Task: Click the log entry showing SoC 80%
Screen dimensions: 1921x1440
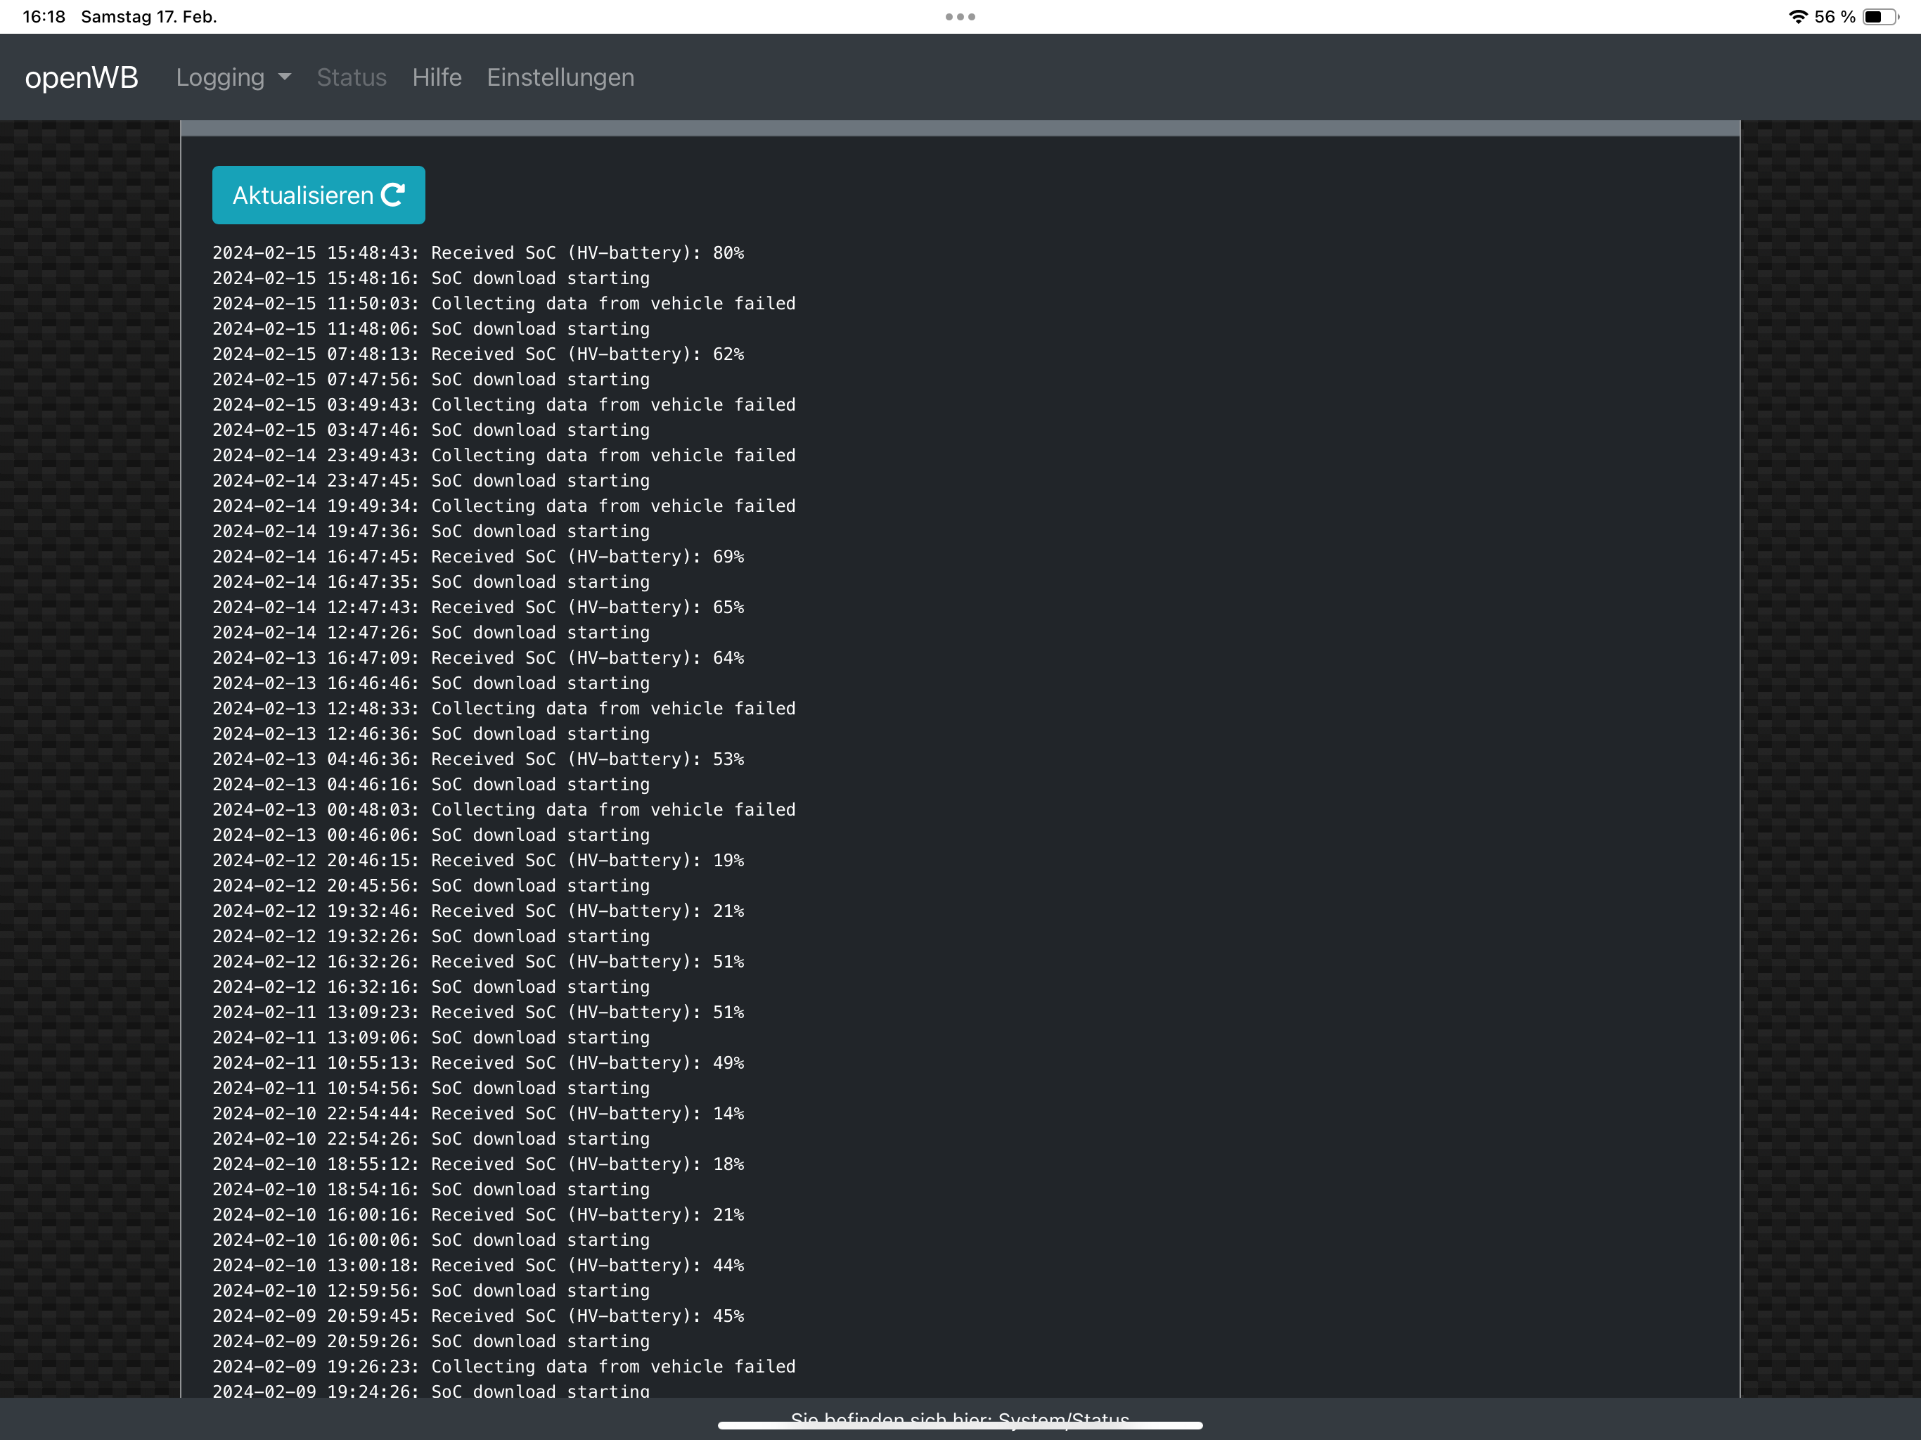Action: pos(477,252)
